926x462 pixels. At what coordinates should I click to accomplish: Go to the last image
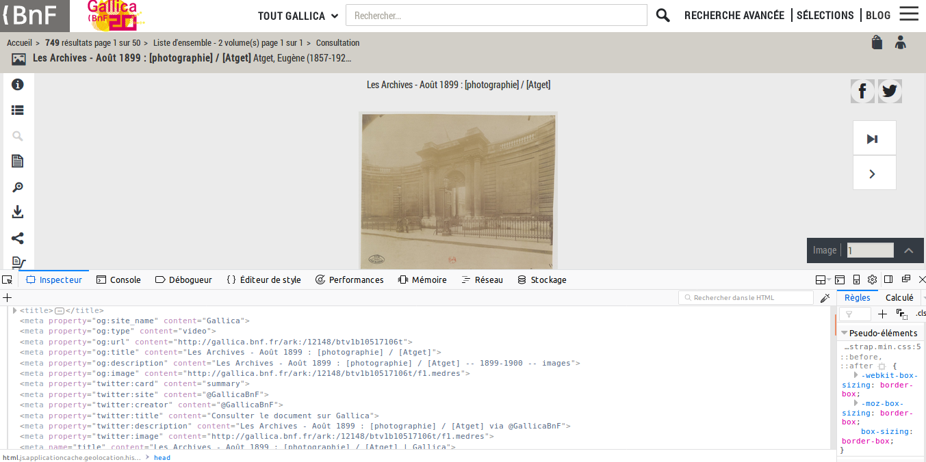coord(874,139)
